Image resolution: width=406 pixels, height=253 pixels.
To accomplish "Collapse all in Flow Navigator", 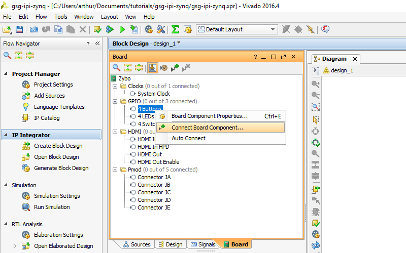I will (18, 55).
